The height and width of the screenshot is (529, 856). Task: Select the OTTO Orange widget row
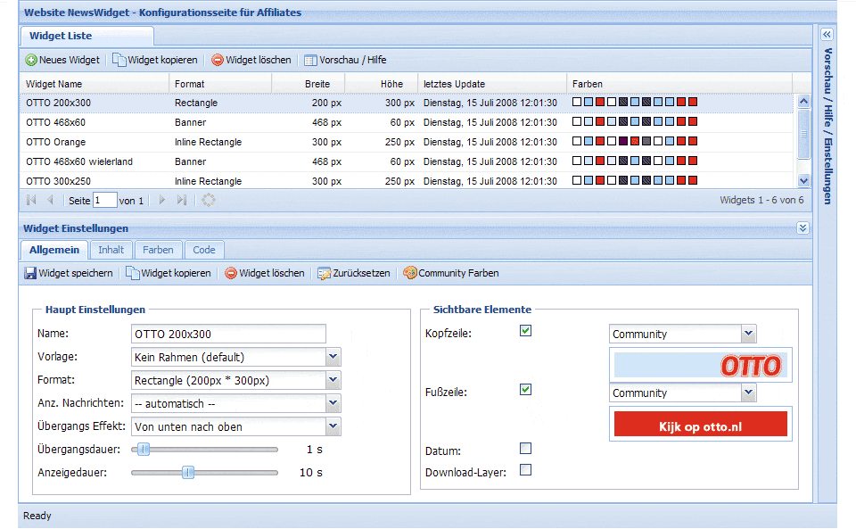(x=56, y=142)
